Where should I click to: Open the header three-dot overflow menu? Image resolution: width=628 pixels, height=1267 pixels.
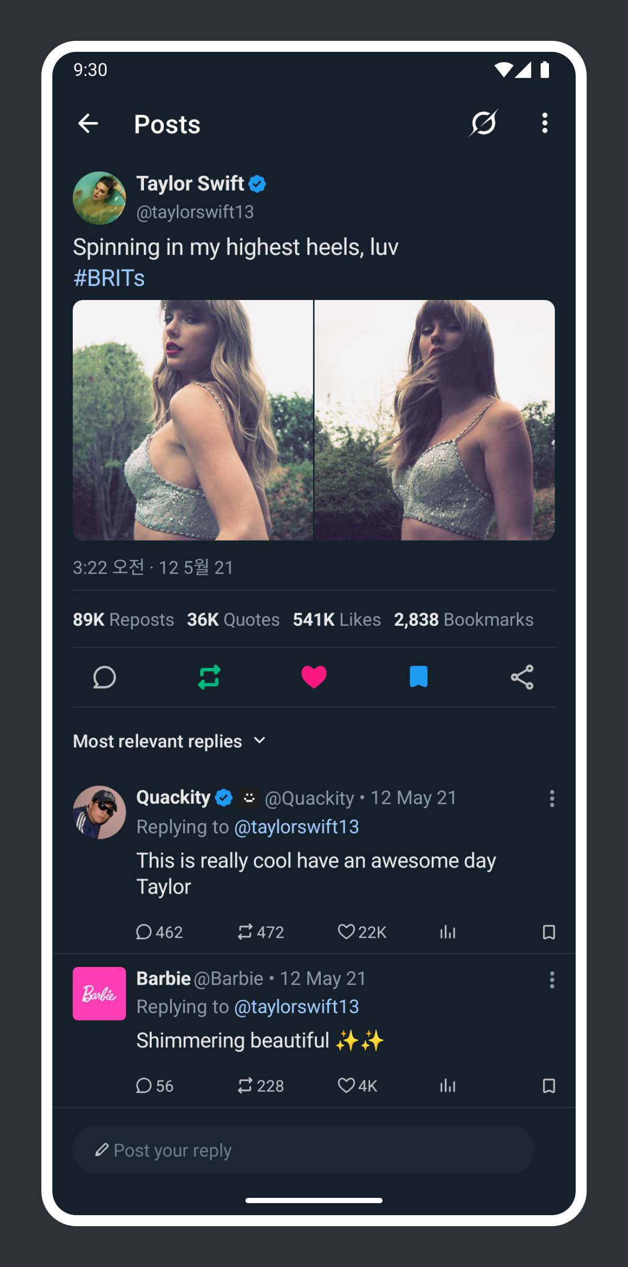click(545, 124)
